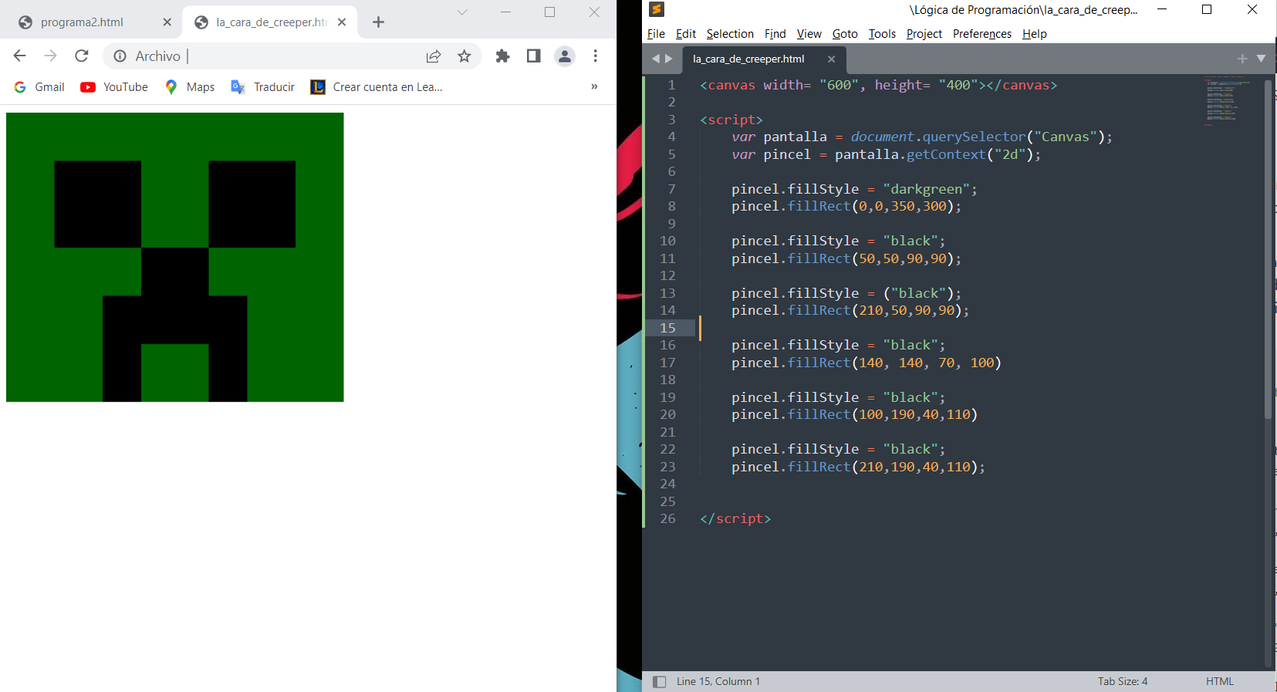
Task: Open the Maps bookmark
Action: [190, 87]
